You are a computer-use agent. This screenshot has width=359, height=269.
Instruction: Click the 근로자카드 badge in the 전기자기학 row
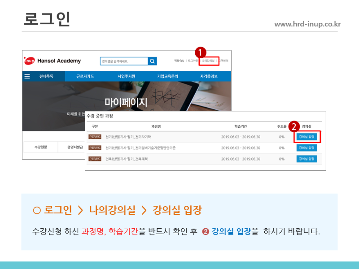coord(95,137)
